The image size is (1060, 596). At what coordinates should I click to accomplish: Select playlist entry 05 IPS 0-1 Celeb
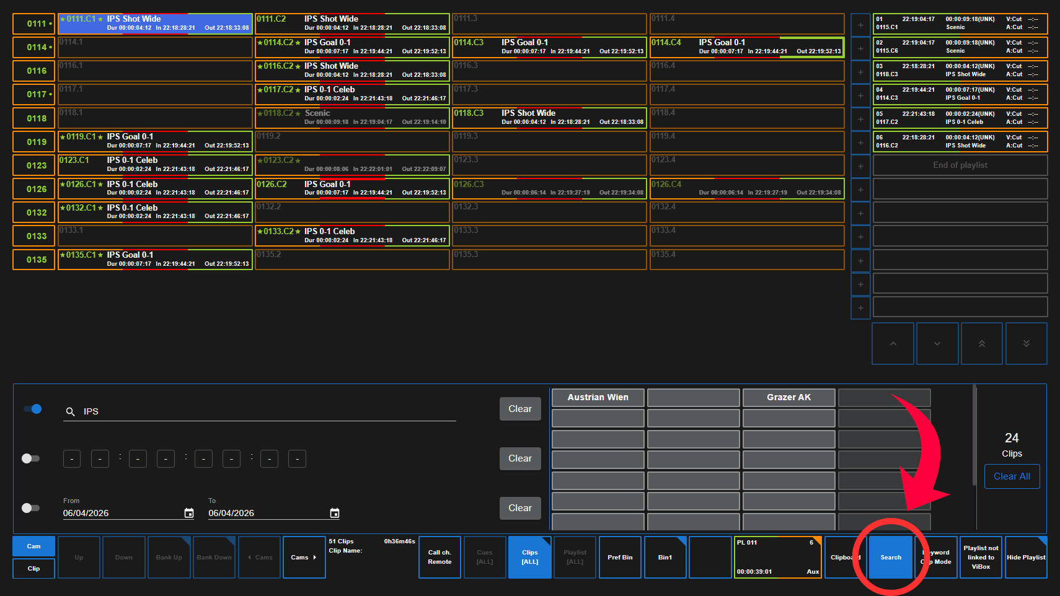pos(960,118)
